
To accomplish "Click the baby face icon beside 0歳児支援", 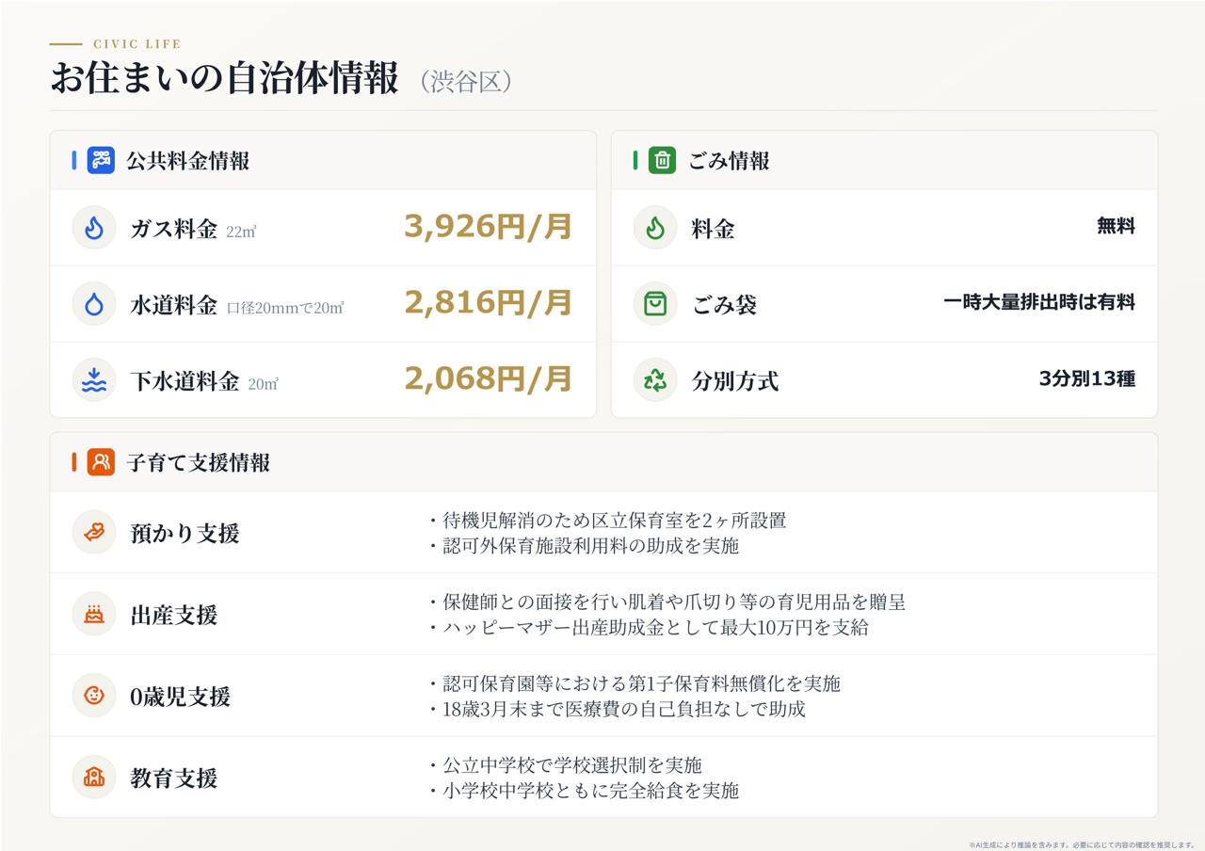I will (94, 696).
